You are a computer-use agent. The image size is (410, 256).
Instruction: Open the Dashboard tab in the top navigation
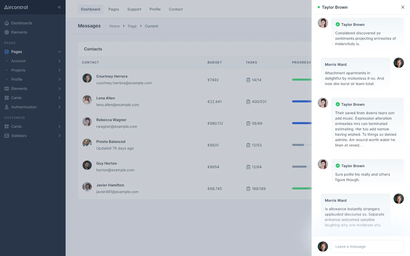90,9
